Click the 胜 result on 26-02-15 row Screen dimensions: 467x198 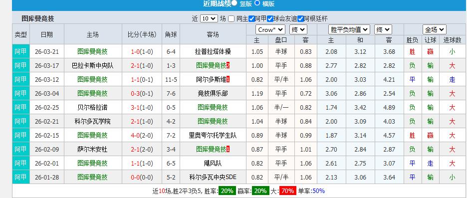(x=412, y=136)
